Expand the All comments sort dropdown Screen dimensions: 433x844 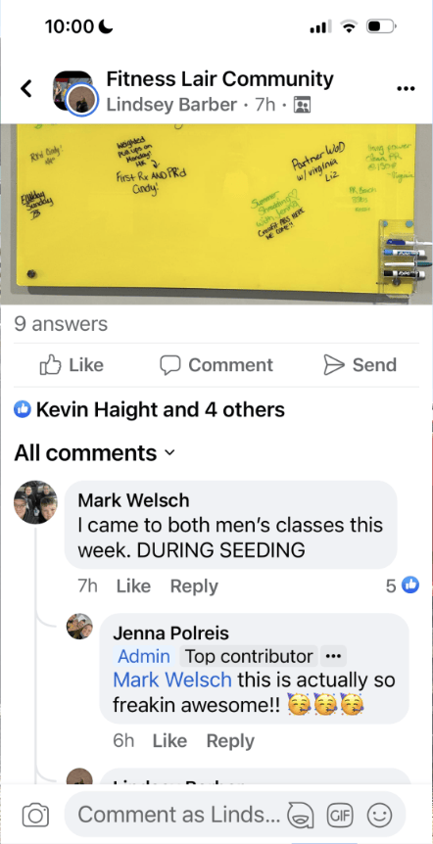[x=95, y=452]
